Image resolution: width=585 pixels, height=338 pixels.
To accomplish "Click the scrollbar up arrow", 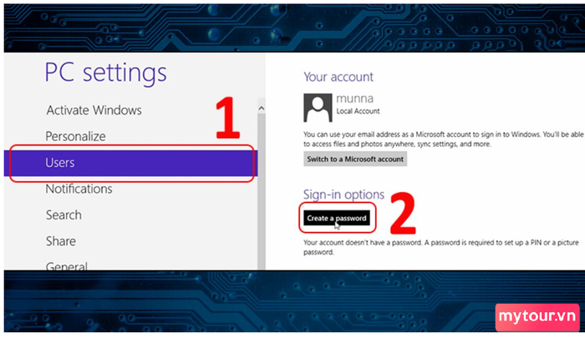I will point(261,108).
